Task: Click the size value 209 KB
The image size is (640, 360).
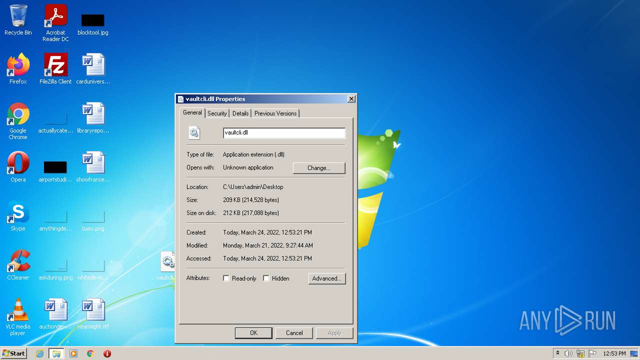Action: [x=251, y=200]
